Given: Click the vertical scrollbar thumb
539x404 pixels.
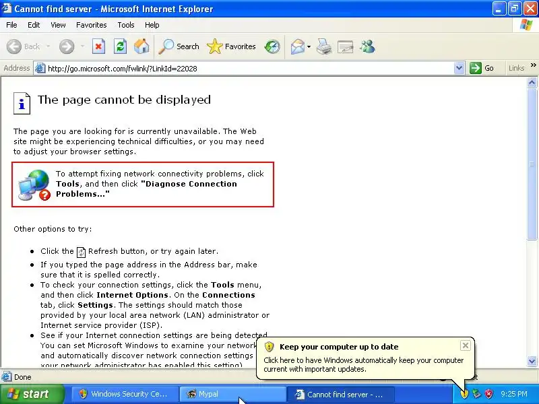Looking at the screenshot, I should [532, 164].
